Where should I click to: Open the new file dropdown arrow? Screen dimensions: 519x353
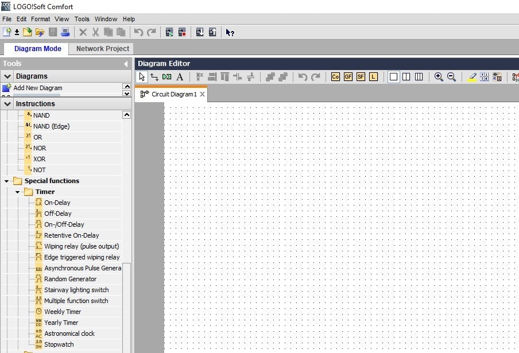coord(17,32)
